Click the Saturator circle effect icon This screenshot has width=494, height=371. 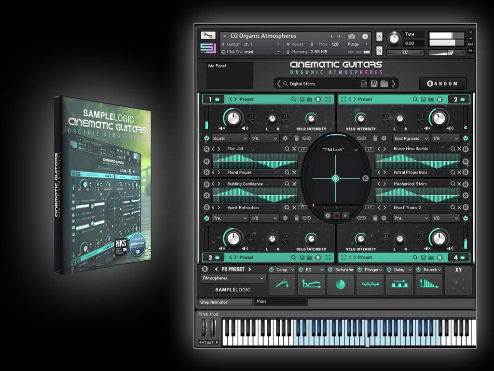(341, 284)
